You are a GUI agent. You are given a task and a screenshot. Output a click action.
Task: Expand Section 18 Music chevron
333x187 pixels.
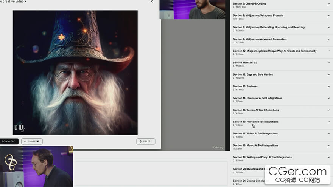329,145
